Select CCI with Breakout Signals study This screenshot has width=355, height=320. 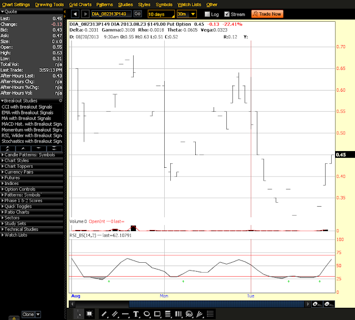click(27, 107)
